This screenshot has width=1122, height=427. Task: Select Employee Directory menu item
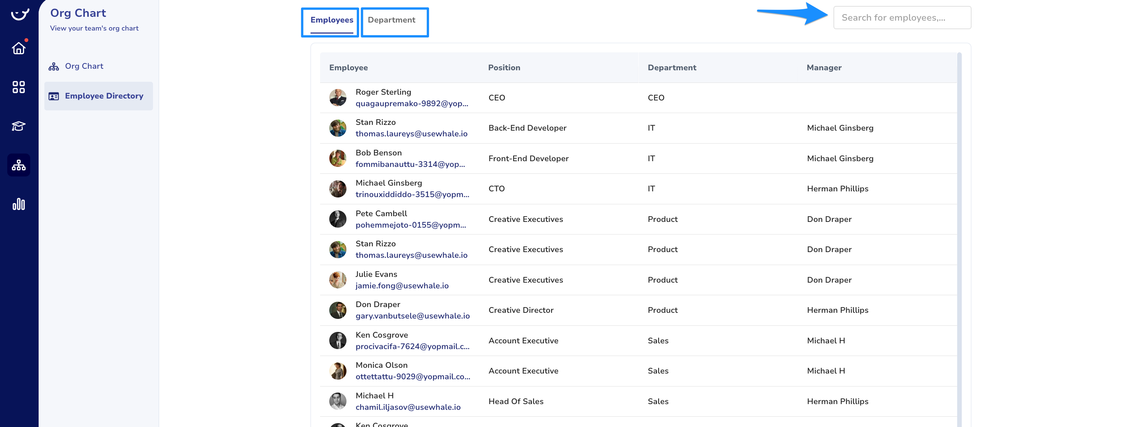click(x=104, y=95)
